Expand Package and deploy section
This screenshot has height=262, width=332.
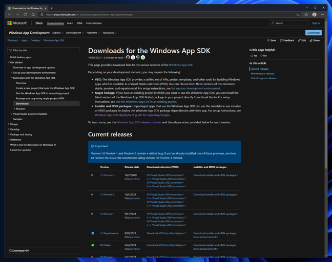[9, 134]
